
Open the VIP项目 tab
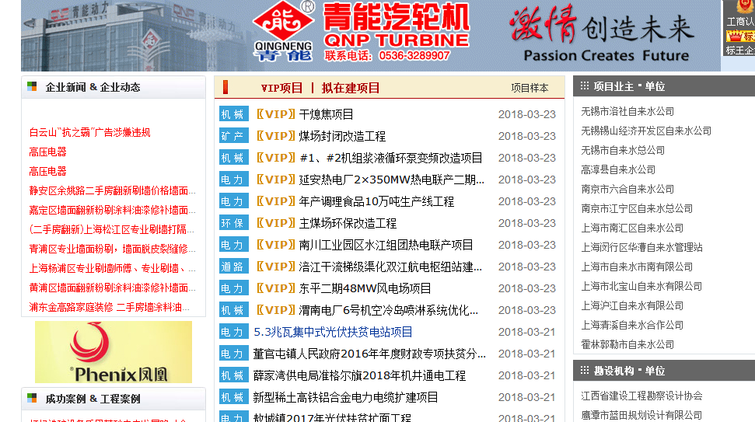[281, 88]
